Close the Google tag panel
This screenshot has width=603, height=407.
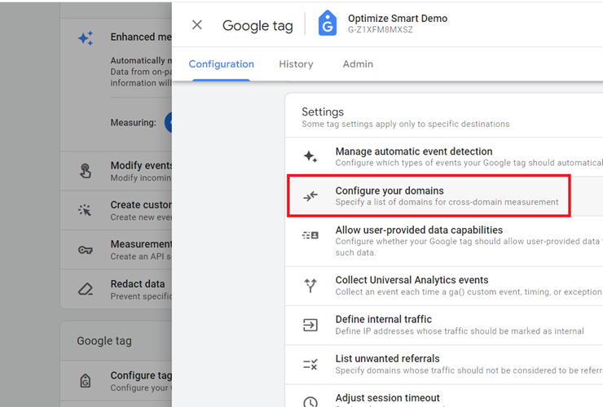[x=197, y=25]
